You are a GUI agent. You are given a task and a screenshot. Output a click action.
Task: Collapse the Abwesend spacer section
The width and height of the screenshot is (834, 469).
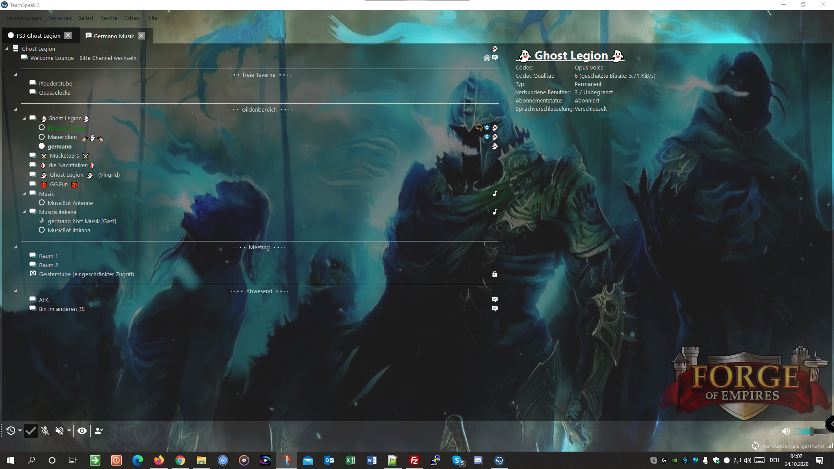pos(15,291)
